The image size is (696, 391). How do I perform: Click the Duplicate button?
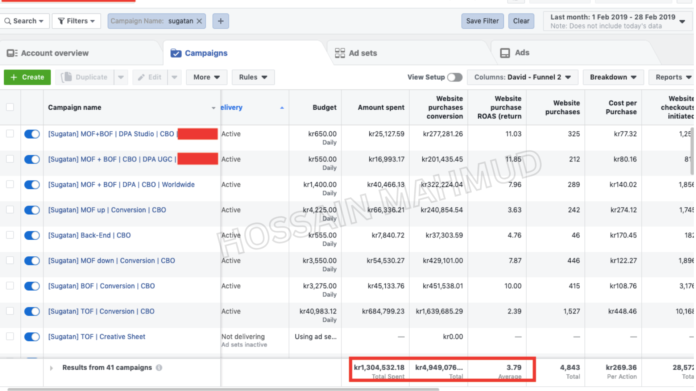[x=84, y=77]
